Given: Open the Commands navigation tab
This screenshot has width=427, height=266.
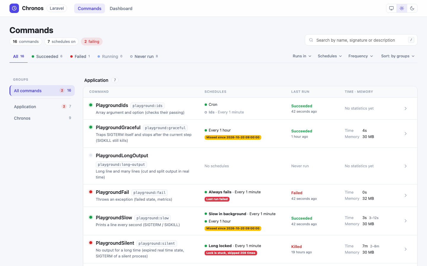Looking at the screenshot, I should [90, 8].
